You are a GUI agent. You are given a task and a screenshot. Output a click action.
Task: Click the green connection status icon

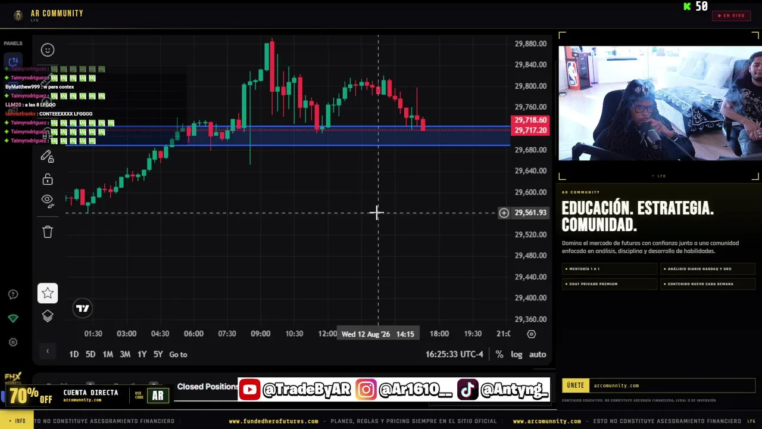tap(13, 318)
